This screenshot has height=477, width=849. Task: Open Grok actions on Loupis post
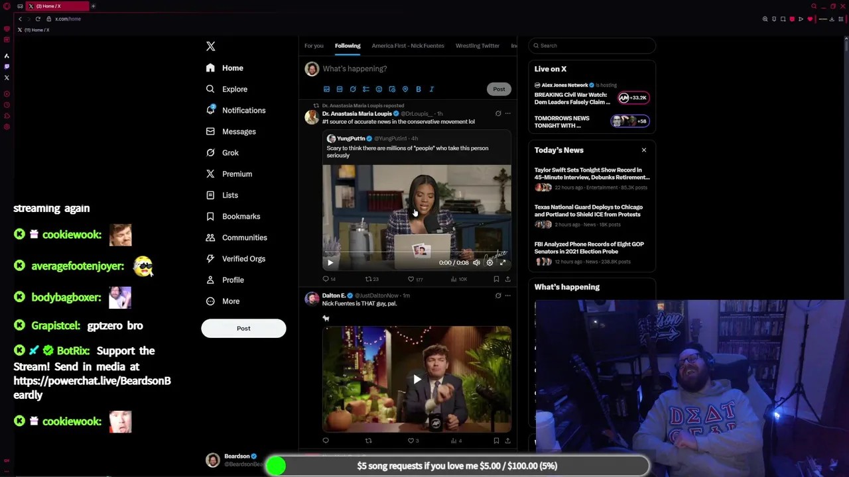click(498, 114)
